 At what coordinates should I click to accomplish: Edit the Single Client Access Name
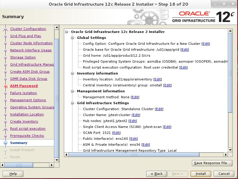(x=167, y=127)
